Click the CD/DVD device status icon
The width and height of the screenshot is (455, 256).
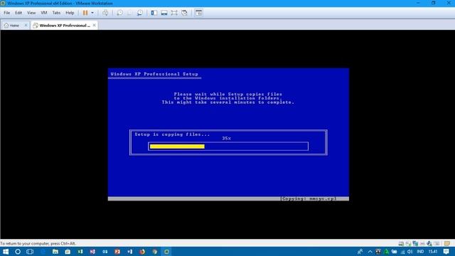point(408,243)
